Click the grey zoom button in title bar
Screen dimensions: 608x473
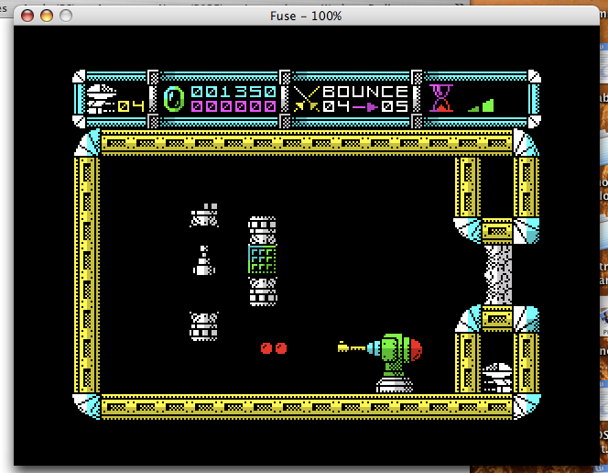[x=66, y=16]
